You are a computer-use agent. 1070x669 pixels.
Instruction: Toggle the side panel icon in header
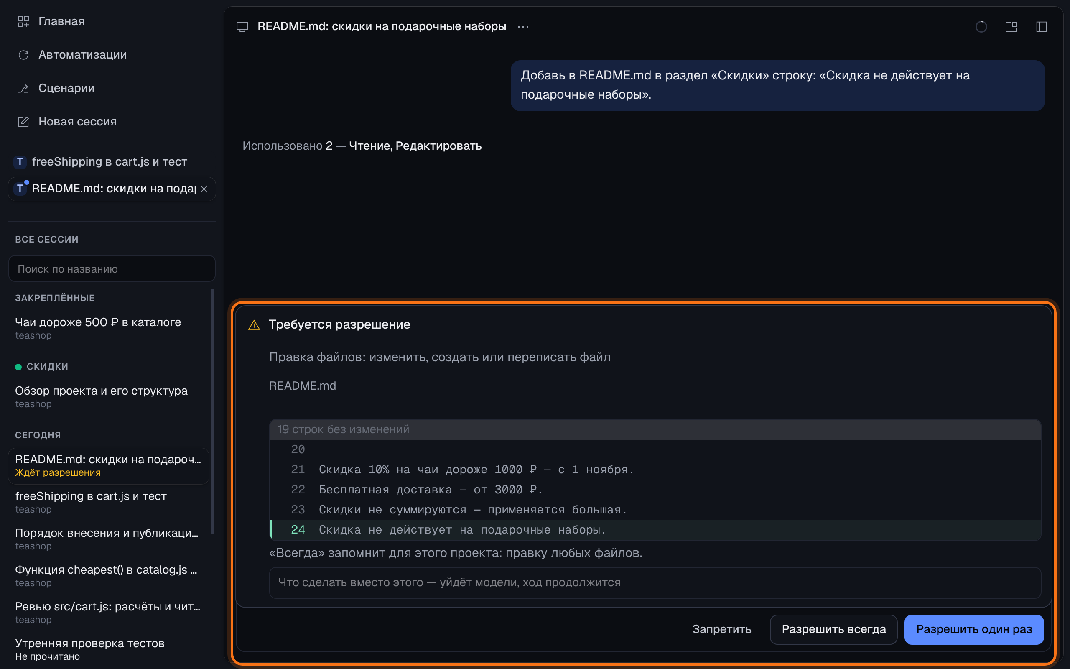coord(1041,26)
